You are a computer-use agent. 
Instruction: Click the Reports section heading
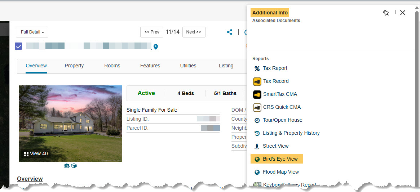tap(260, 59)
